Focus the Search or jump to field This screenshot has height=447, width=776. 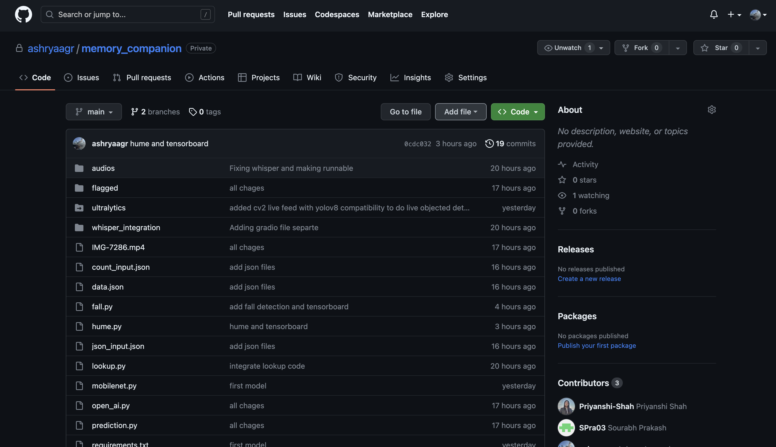pos(128,14)
